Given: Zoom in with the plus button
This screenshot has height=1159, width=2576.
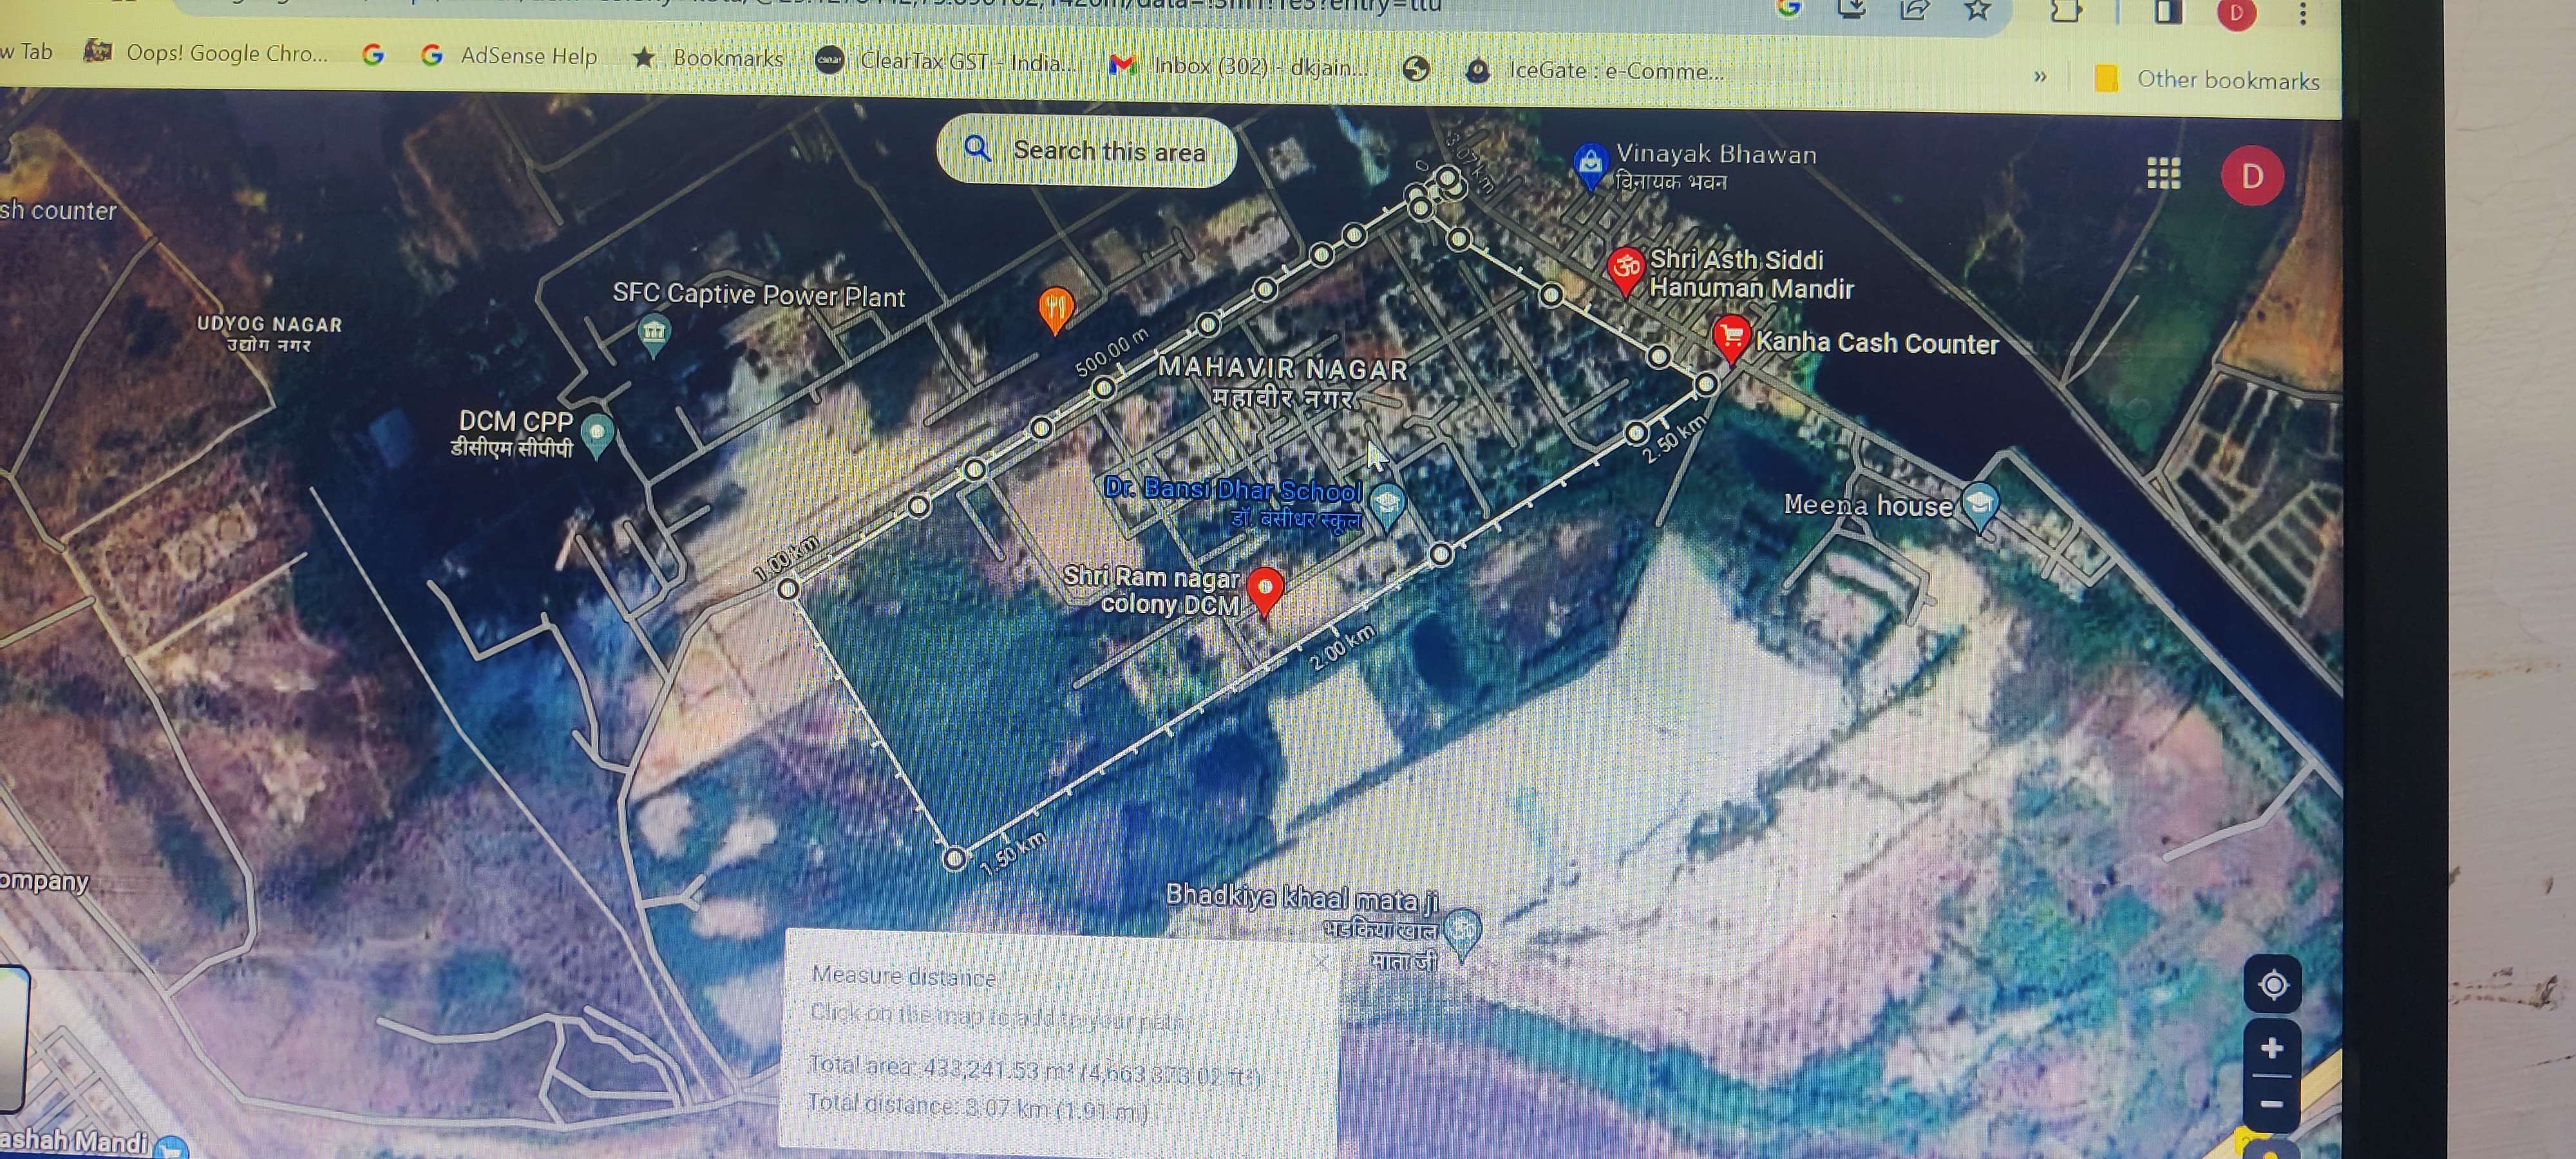Looking at the screenshot, I should point(2272,1047).
